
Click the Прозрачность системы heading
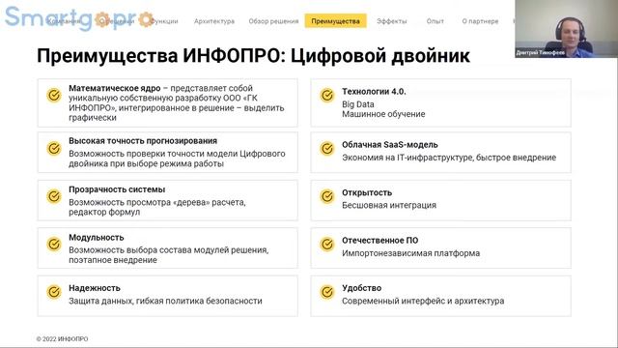coord(117,189)
